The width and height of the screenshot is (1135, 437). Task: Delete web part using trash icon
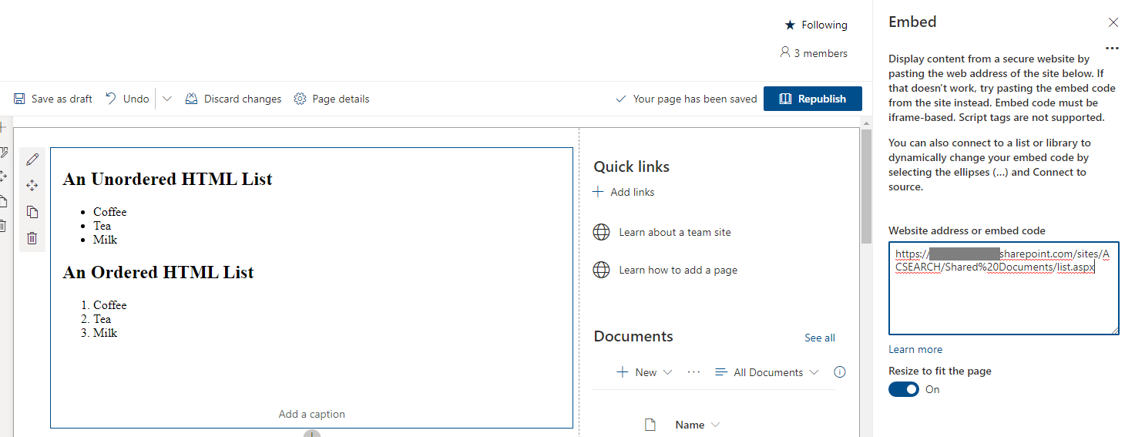[32, 238]
